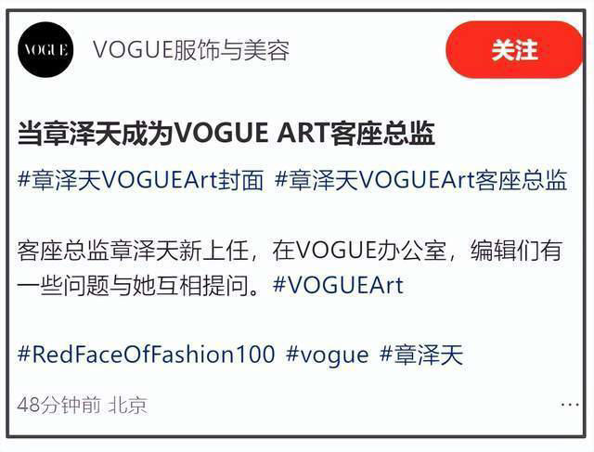
Task: Click the 北京 location label
Action: point(127,405)
